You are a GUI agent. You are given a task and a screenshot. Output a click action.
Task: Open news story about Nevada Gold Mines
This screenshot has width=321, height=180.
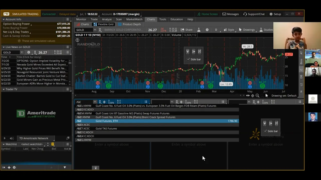point(42,64)
